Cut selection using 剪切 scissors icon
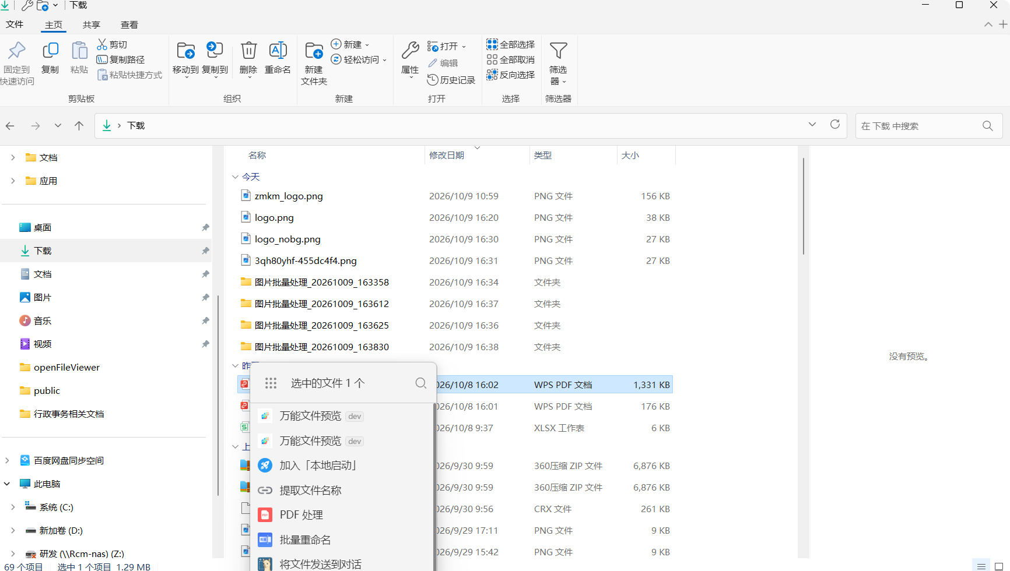Image resolution: width=1010 pixels, height=571 pixels. pyautogui.click(x=112, y=44)
